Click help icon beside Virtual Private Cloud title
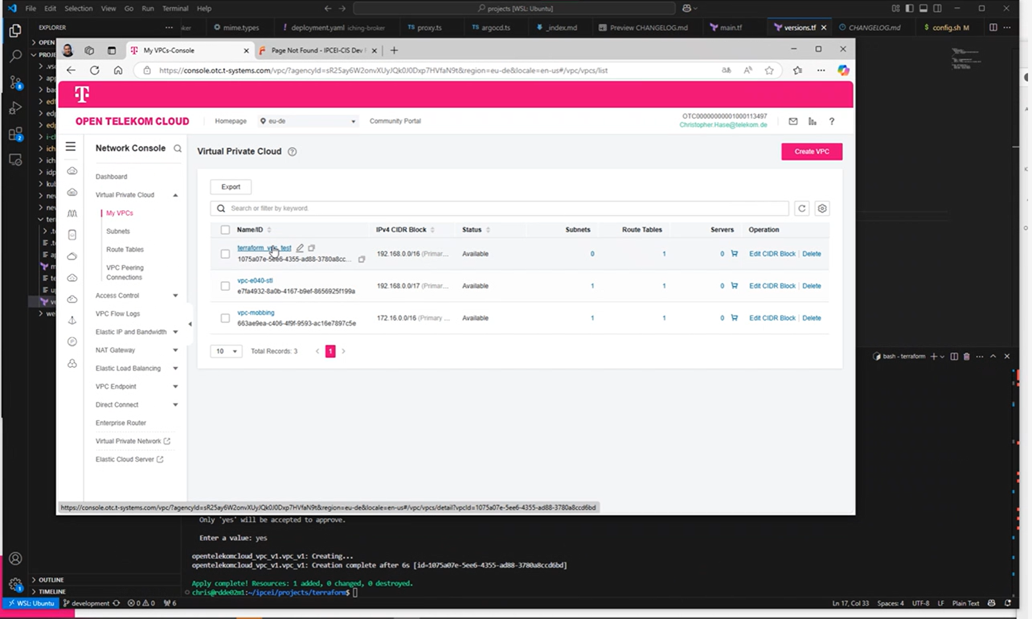 (x=292, y=151)
